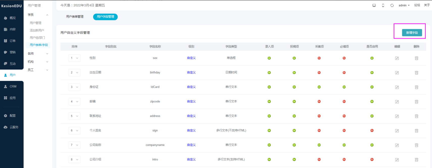Toggle 必填项 status for 出生日期
Image resolution: width=432 pixels, height=168 pixels.
click(x=344, y=73)
